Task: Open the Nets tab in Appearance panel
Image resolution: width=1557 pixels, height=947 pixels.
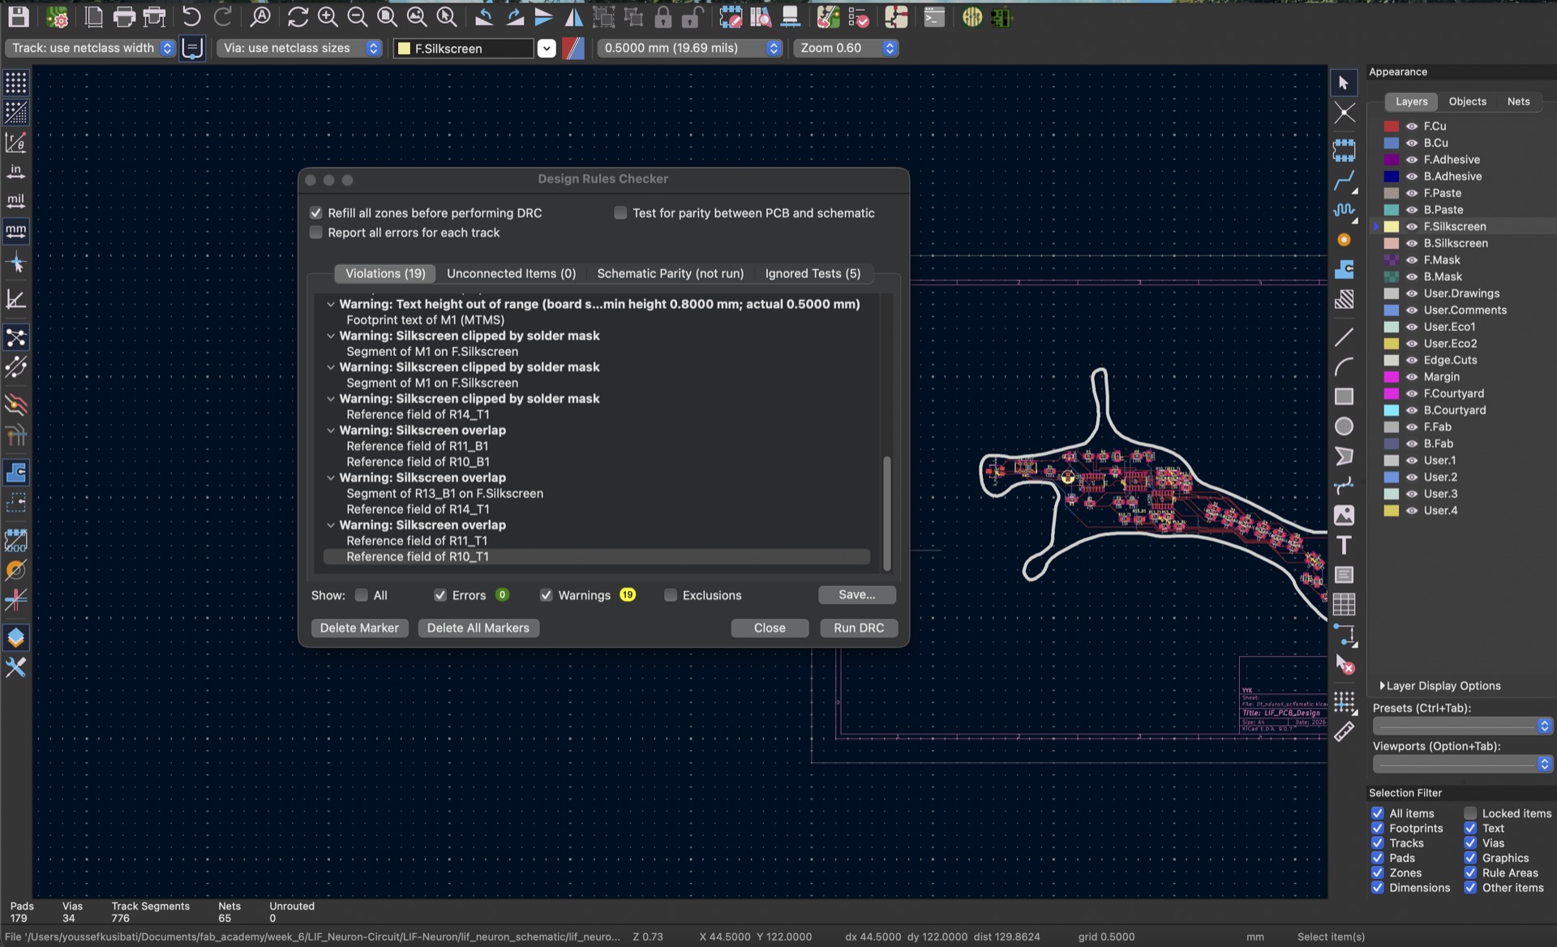Action: [x=1518, y=101]
